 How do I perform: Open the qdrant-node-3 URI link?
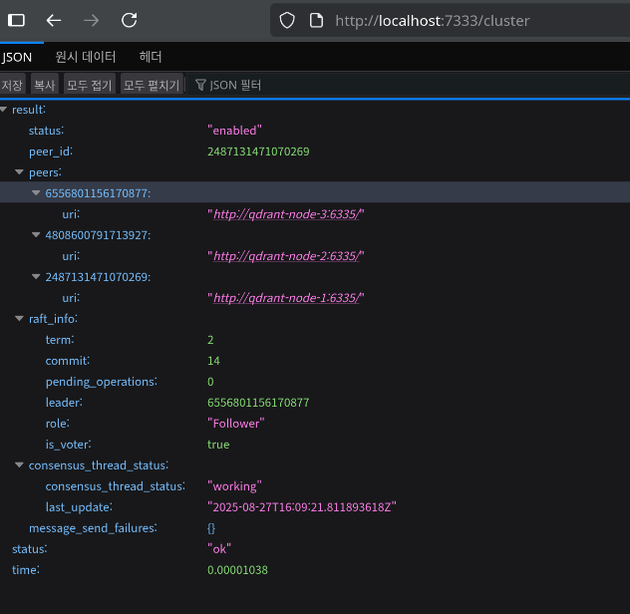pyautogui.click(x=286, y=214)
